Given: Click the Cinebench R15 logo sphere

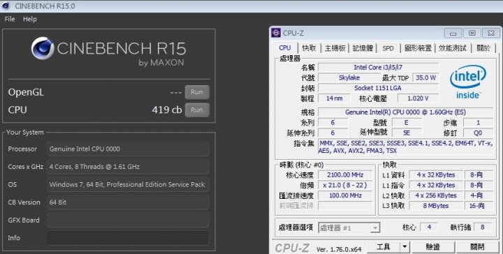Looking at the screenshot, I should (x=43, y=48).
